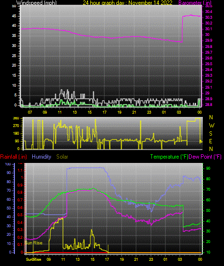Click the '29.5' barometer axis value

pyautogui.click(x=209, y=64)
